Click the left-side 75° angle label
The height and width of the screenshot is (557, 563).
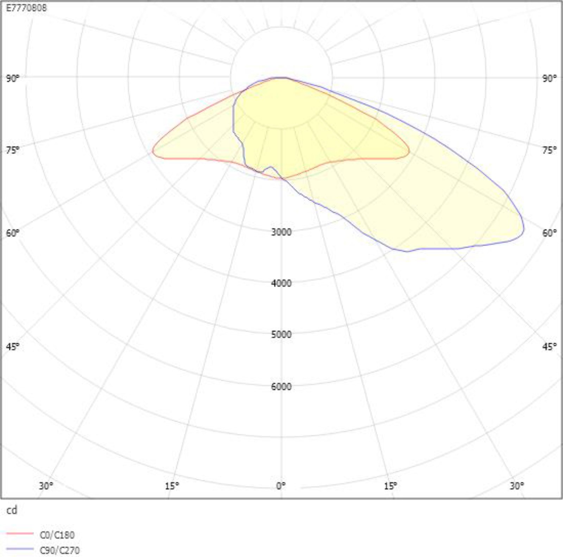(13, 150)
